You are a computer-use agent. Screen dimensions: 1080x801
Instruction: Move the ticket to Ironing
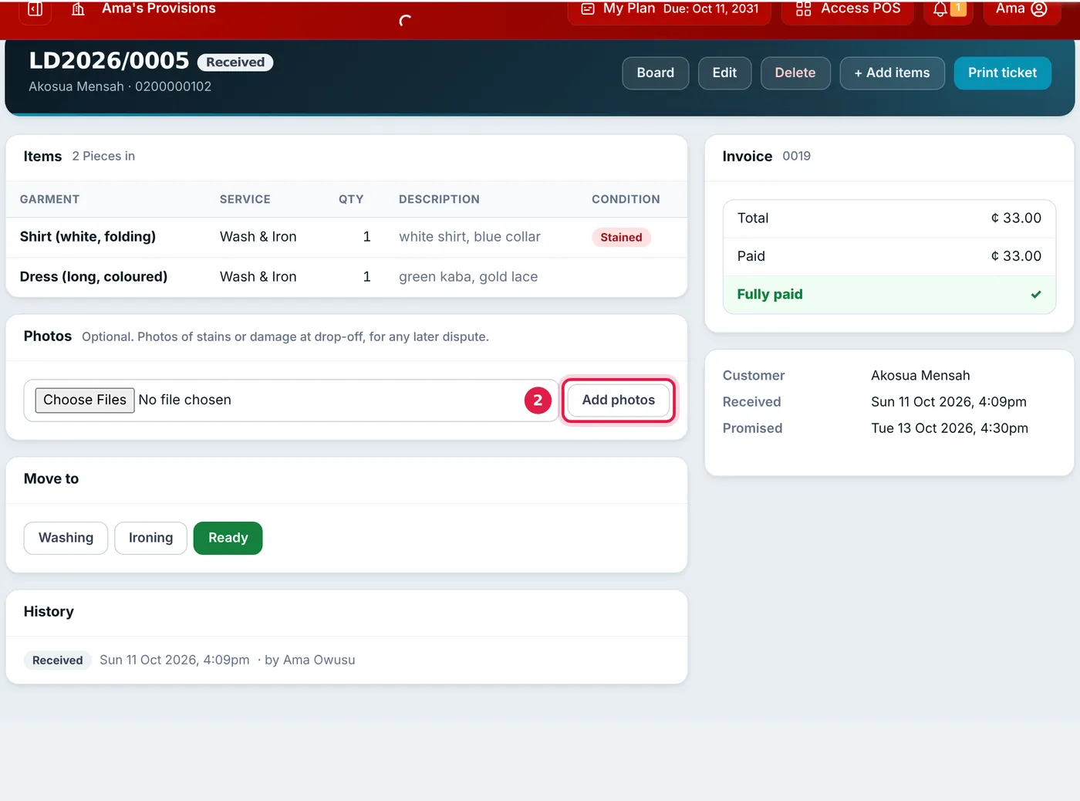point(151,538)
